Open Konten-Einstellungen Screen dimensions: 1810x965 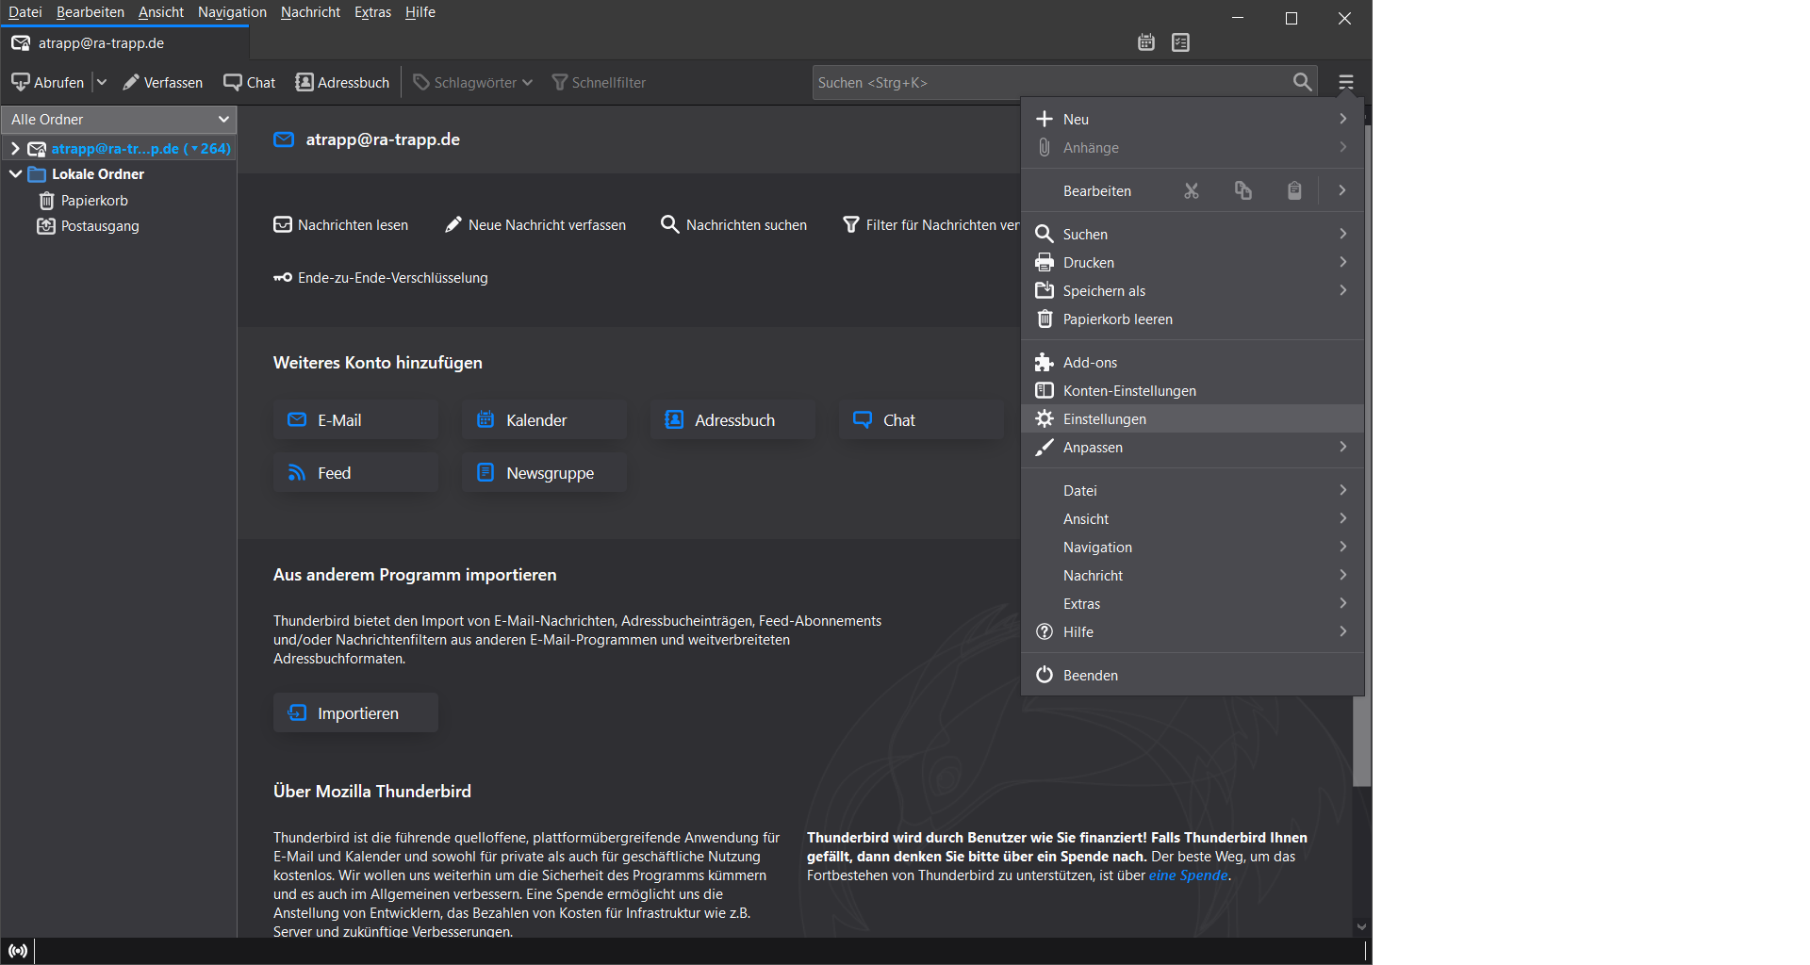[1193, 390]
